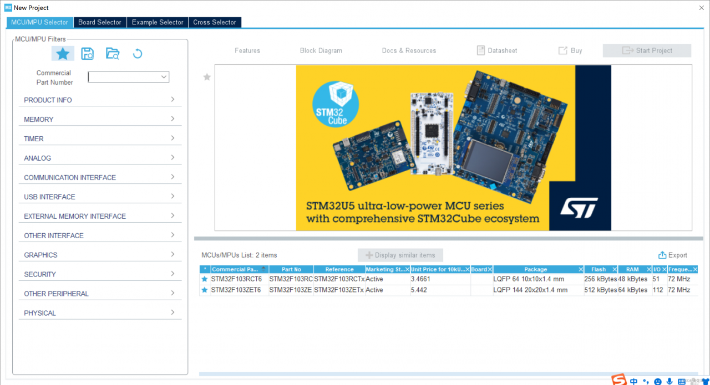Switch to the Board Selector tab
The image size is (710, 385).
(100, 22)
